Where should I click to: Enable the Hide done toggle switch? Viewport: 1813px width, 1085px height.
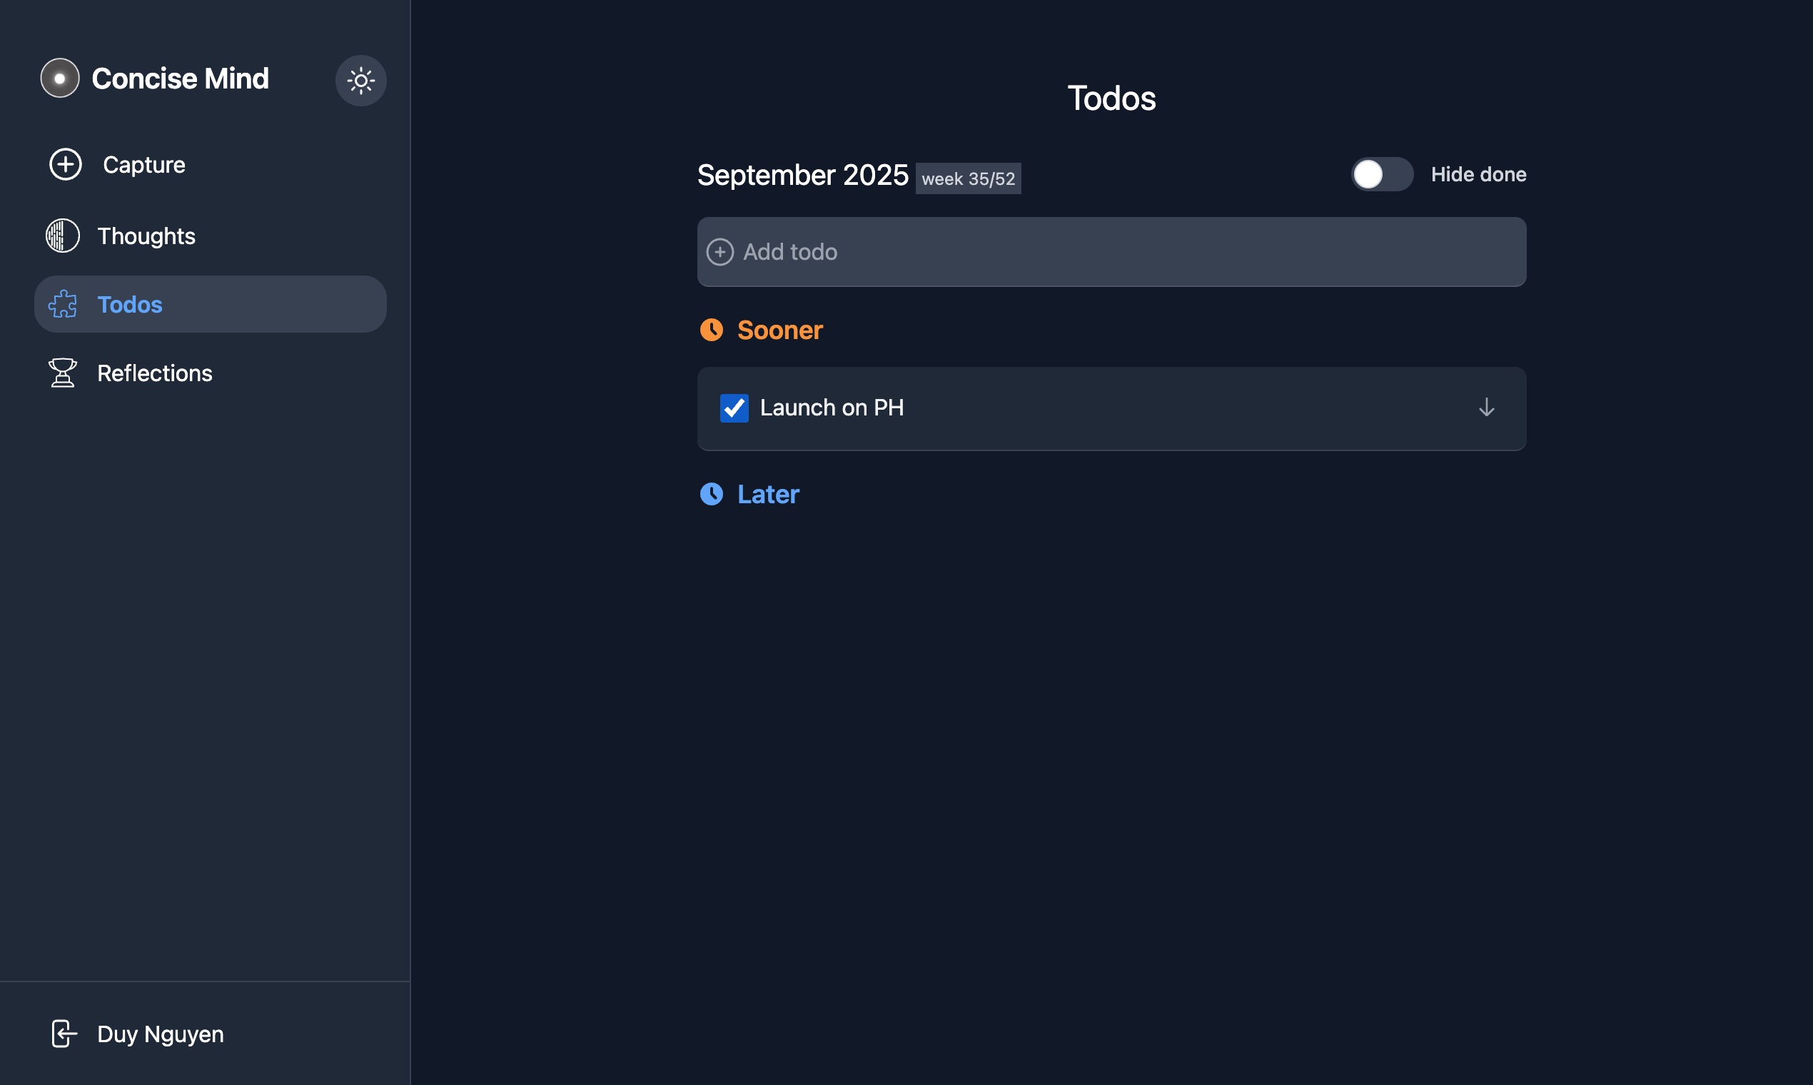click(1382, 175)
